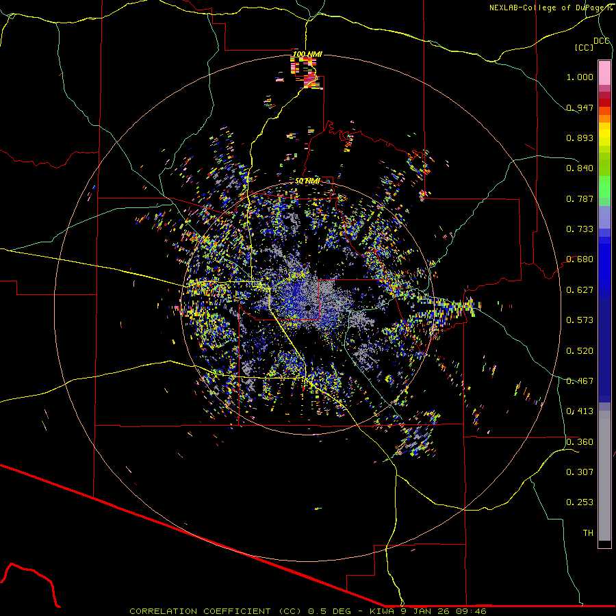Image resolution: width=616 pixels, height=616 pixels.
Task: Select the 0.307 legend value
Action: (x=580, y=472)
